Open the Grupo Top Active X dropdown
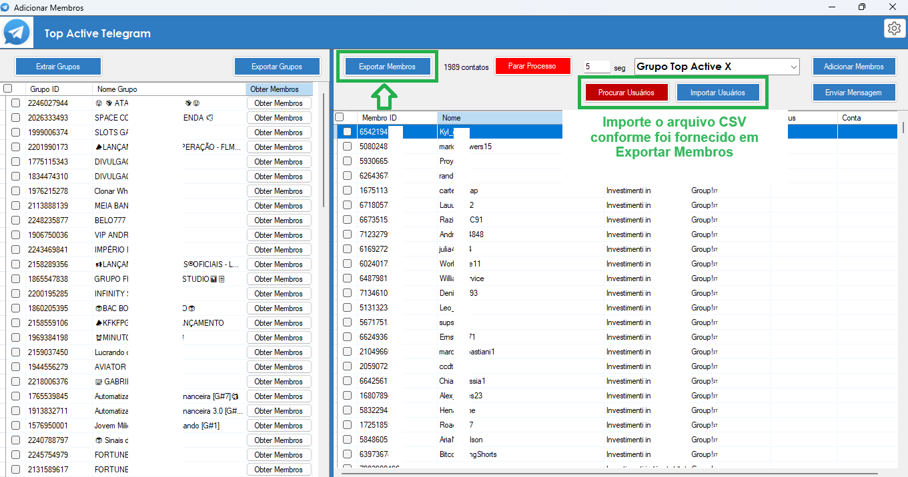 717,67
